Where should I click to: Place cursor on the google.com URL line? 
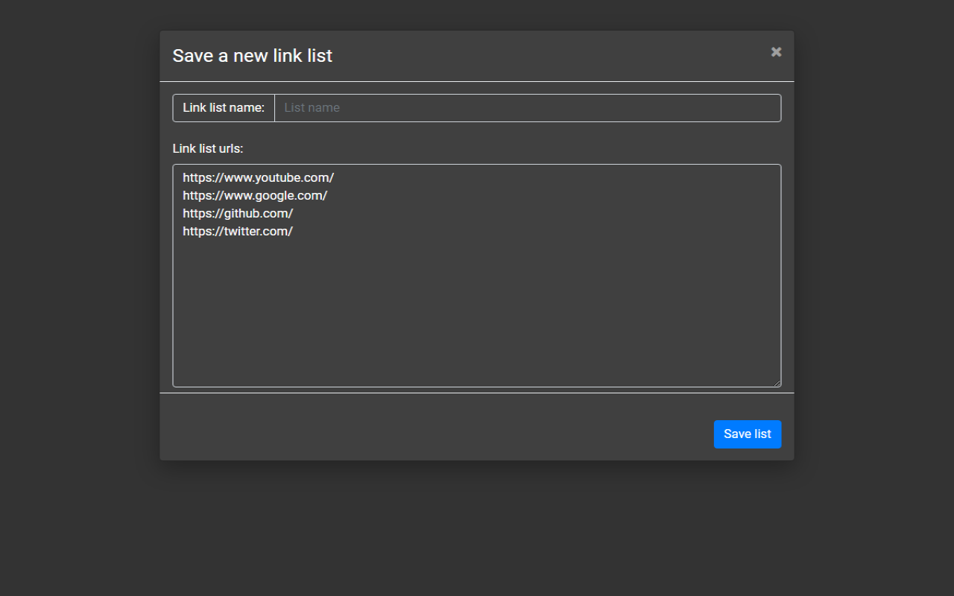pos(255,195)
